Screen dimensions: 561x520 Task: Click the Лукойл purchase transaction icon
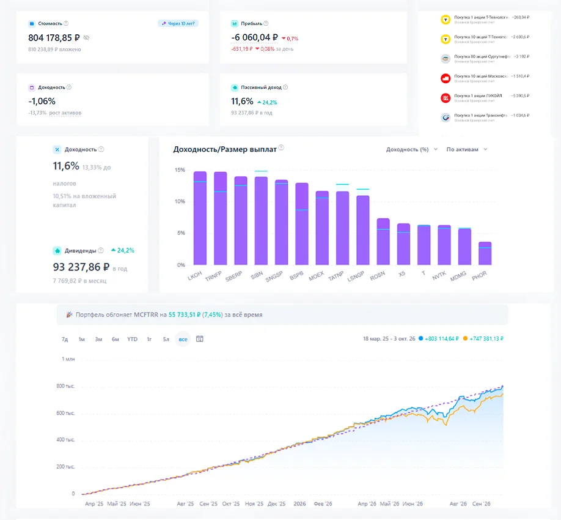click(x=446, y=98)
